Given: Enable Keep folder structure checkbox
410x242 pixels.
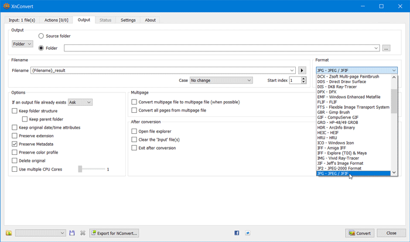Looking at the screenshot, I should click(x=15, y=110).
